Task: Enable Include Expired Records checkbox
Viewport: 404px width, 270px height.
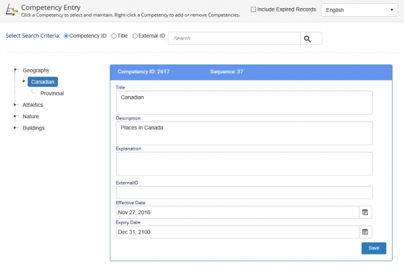Action: [253, 9]
